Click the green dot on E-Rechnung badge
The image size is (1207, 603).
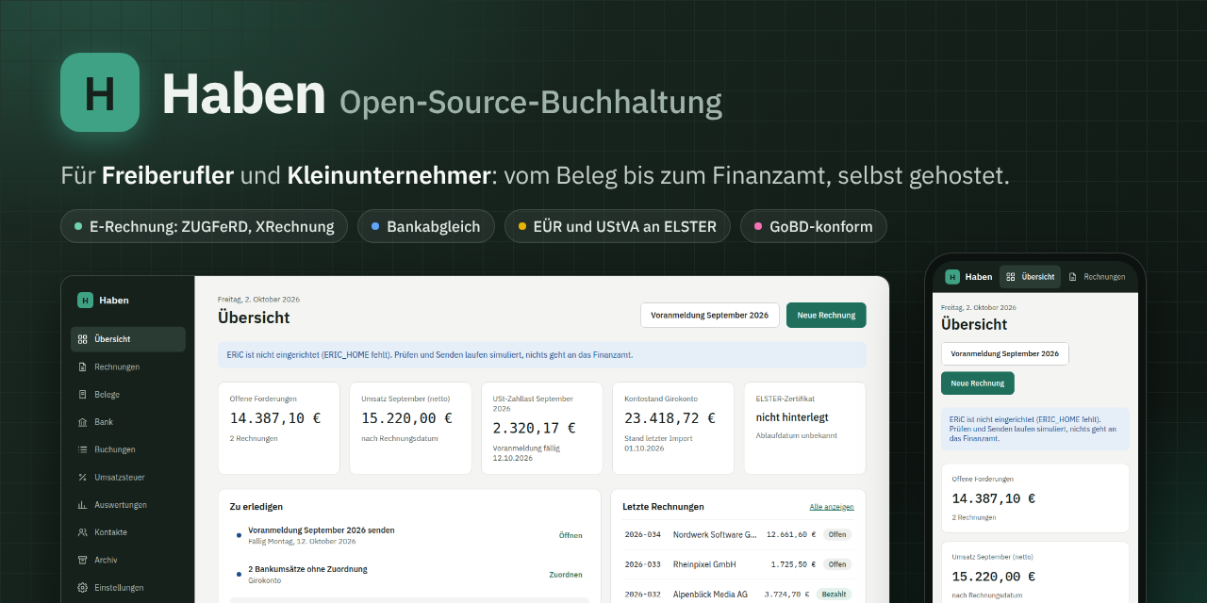(x=78, y=226)
